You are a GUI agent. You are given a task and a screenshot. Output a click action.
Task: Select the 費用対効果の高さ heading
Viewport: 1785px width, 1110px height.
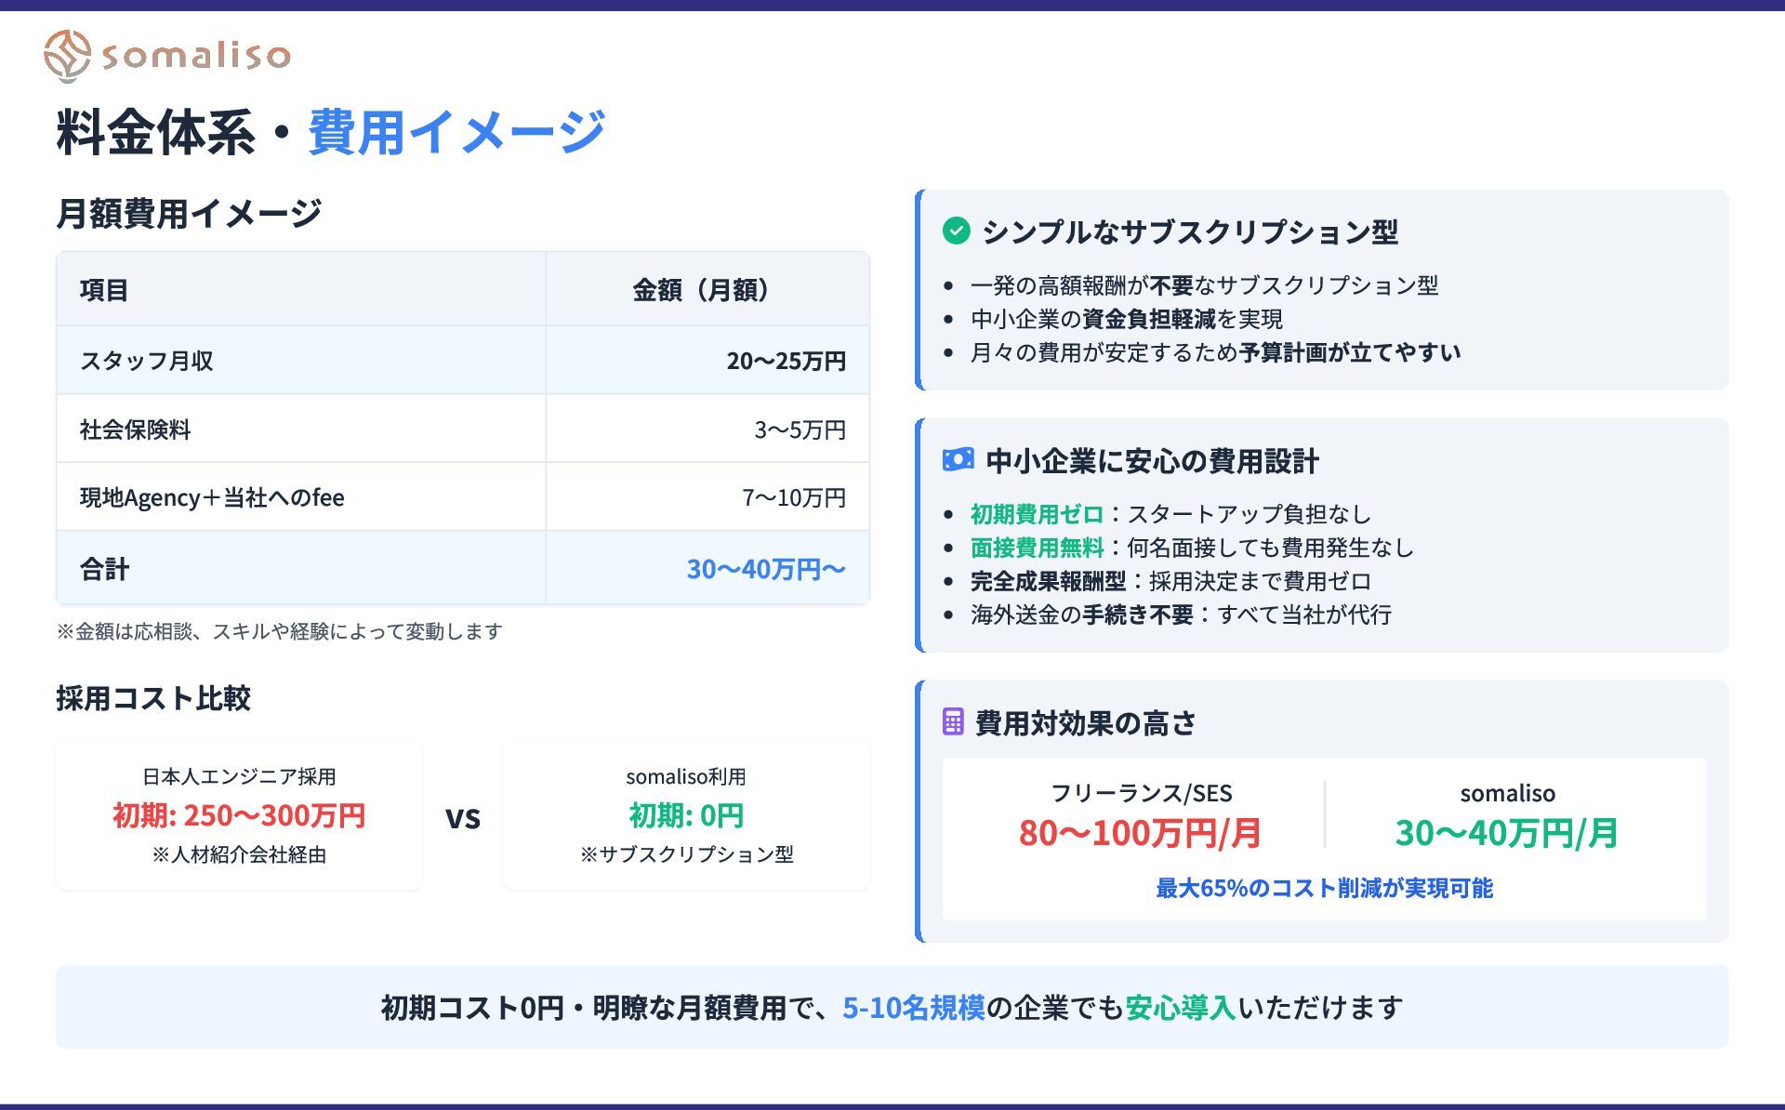coord(1086,722)
